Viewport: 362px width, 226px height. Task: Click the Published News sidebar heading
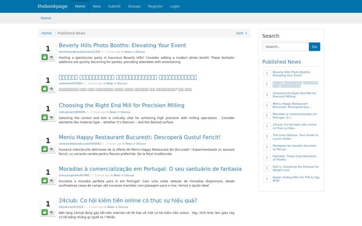pyautogui.click(x=282, y=62)
